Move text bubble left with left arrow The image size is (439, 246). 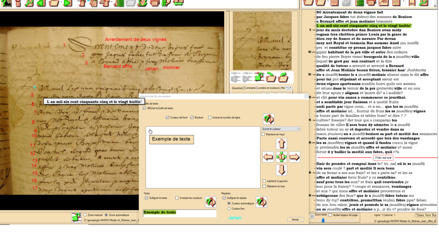click(x=268, y=157)
